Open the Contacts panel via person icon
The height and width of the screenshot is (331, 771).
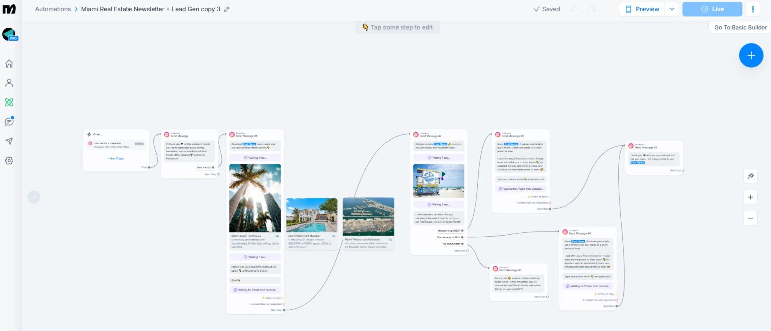(9, 82)
